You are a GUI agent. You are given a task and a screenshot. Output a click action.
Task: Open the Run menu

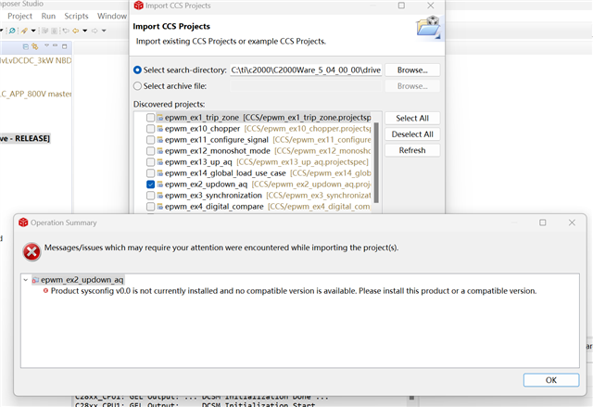click(48, 16)
